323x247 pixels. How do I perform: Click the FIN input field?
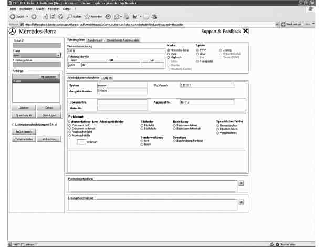coord(111,65)
